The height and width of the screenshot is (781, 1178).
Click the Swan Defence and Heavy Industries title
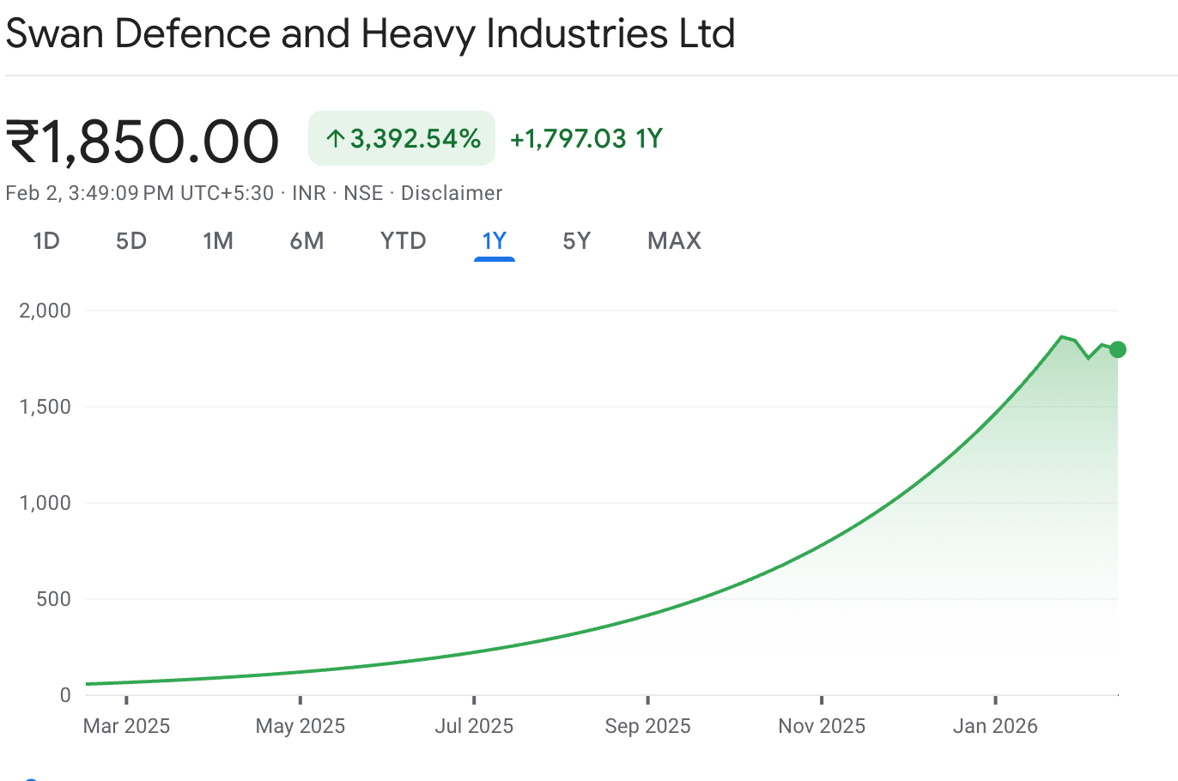point(371,34)
